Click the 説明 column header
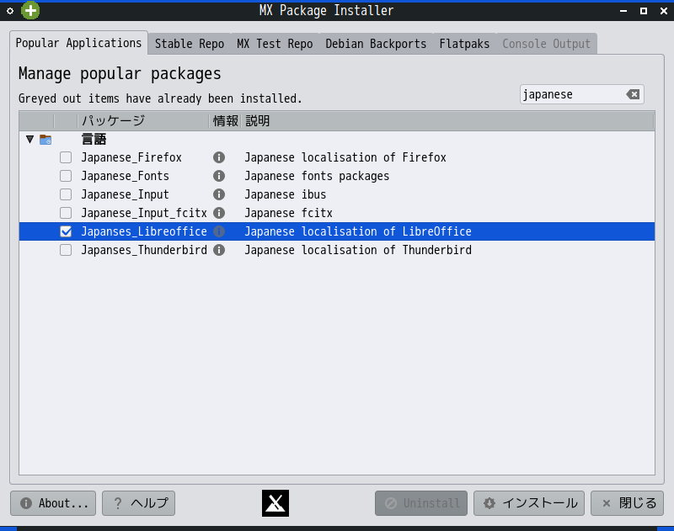The width and height of the screenshot is (674, 531). click(447, 121)
